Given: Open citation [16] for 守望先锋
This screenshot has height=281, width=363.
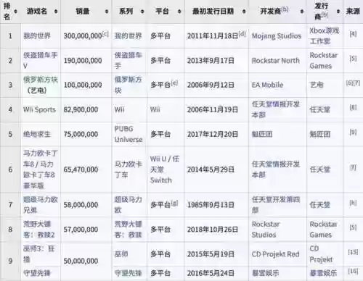Looking at the screenshot, I should click(x=353, y=271).
